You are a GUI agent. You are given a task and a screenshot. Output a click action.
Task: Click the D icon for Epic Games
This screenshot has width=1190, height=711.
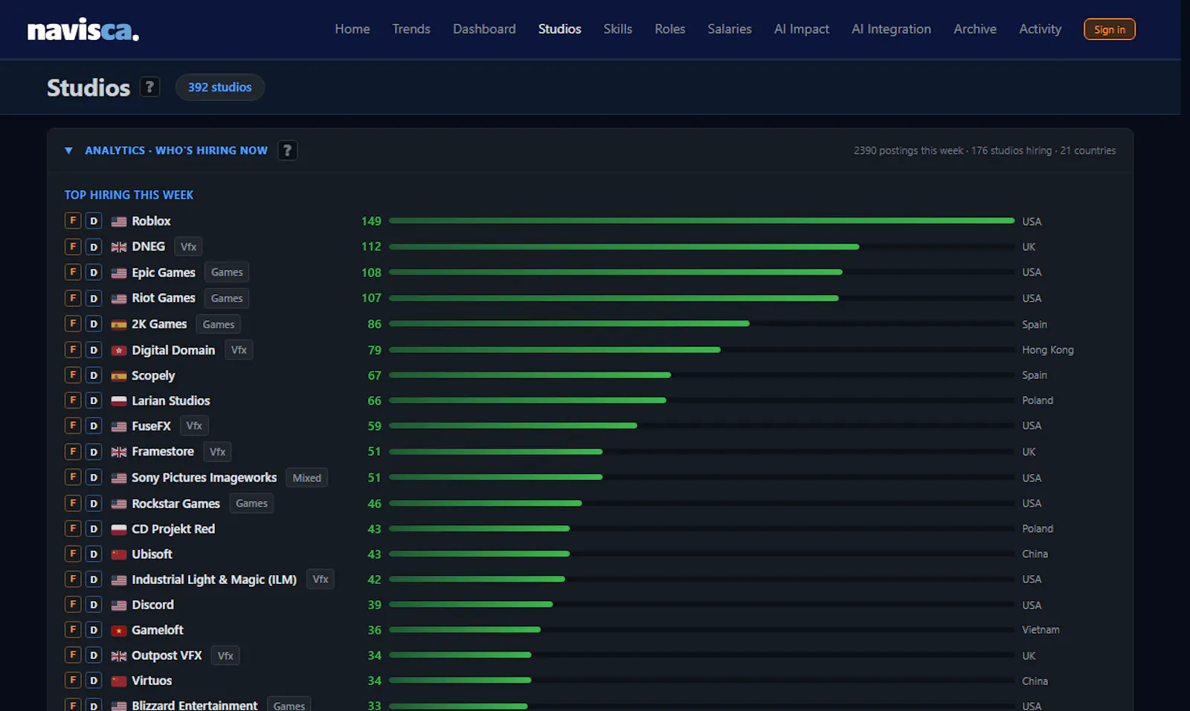click(x=94, y=273)
